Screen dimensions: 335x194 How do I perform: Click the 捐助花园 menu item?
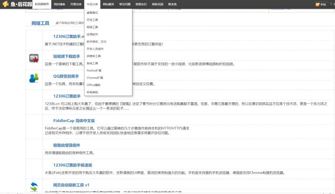157,4
